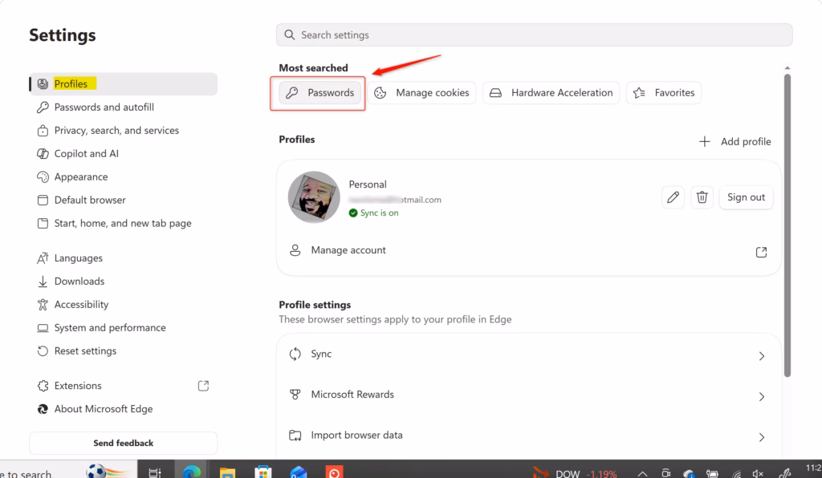Click the Passwords quick link

pyautogui.click(x=319, y=93)
